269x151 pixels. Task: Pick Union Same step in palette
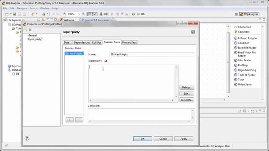coord(243,84)
